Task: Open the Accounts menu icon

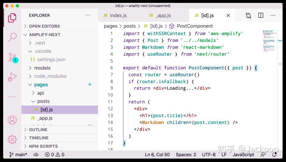Action: 12,120
